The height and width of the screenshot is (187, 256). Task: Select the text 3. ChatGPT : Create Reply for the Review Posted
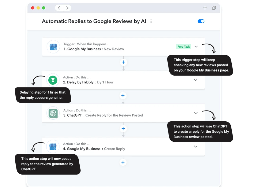(x=103, y=115)
